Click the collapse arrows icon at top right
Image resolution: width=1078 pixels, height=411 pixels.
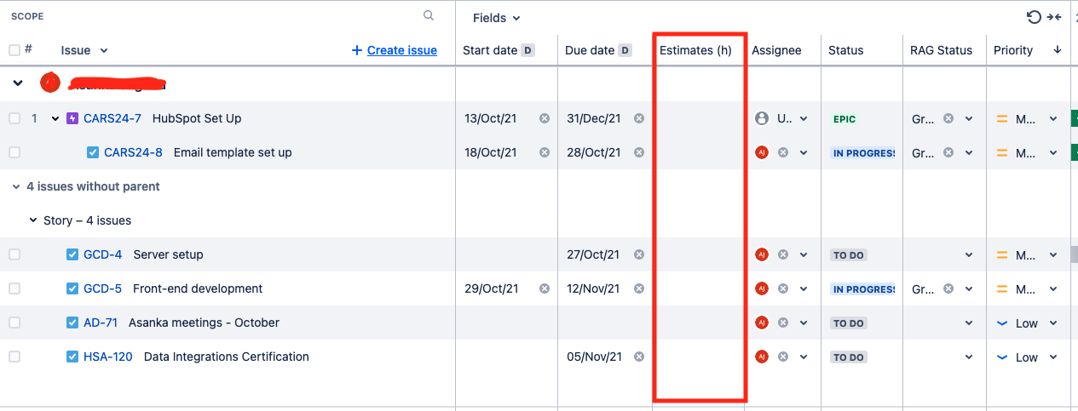tap(1054, 17)
